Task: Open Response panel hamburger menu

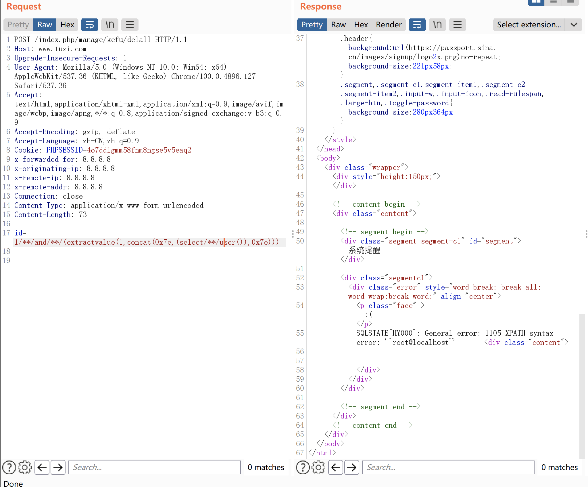Action: pyautogui.click(x=457, y=25)
